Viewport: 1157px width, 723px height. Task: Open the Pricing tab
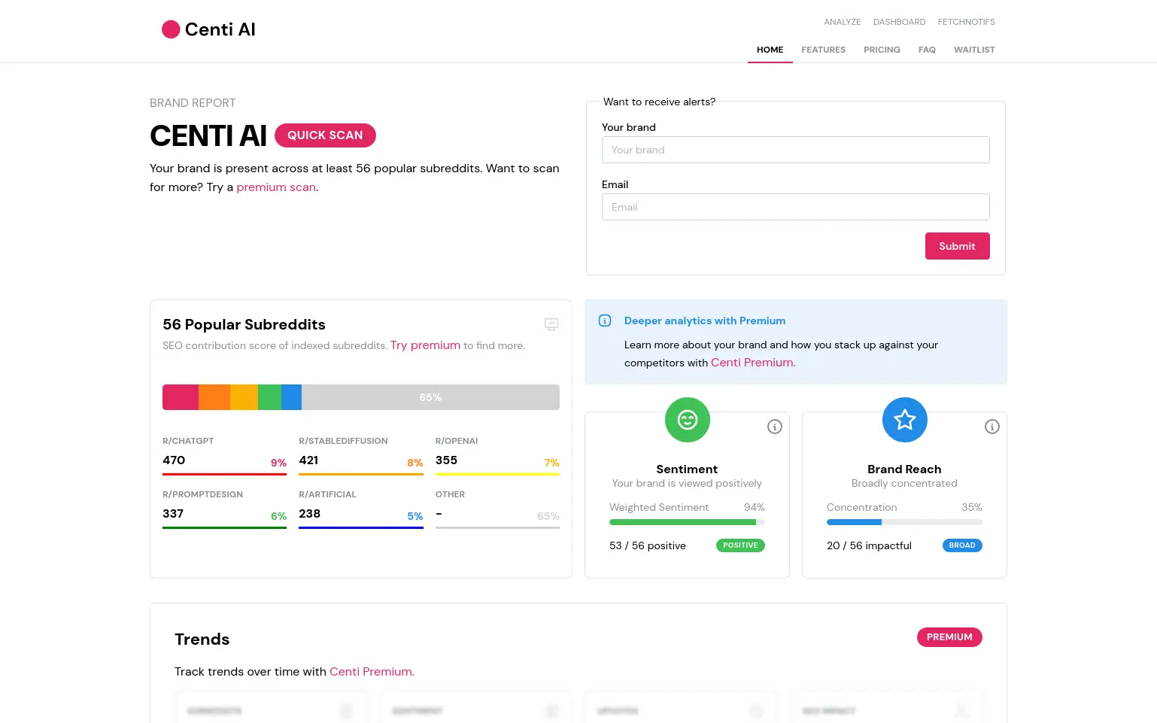click(882, 50)
